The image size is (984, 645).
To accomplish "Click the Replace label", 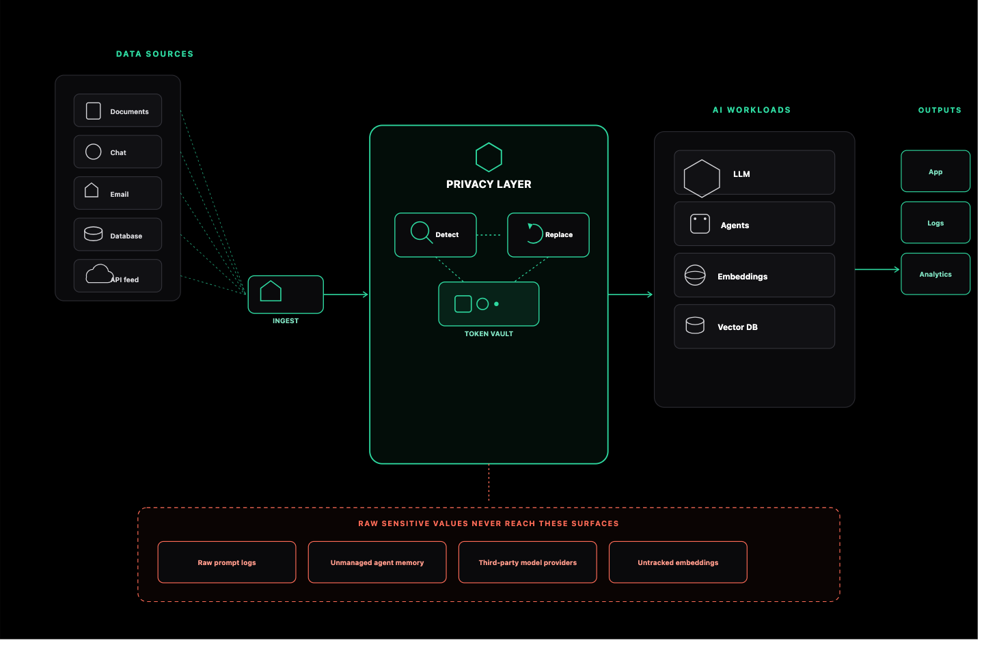I will 559,234.
